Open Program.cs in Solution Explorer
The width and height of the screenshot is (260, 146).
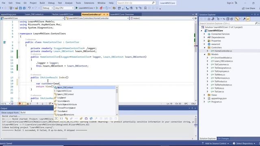(x=216, y=102)
